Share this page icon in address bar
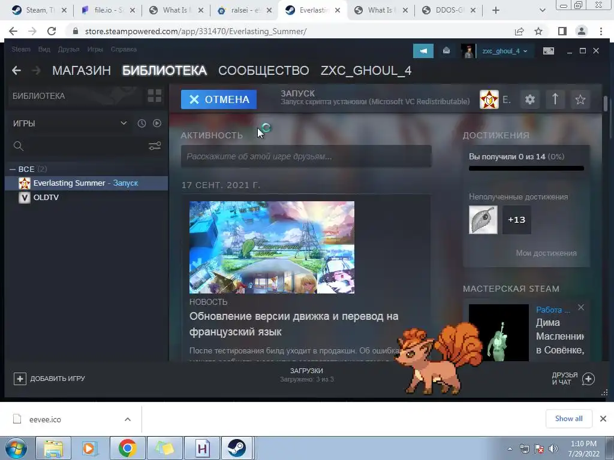The height and width of the screenshot is (460, 614). tap(519, 31)
